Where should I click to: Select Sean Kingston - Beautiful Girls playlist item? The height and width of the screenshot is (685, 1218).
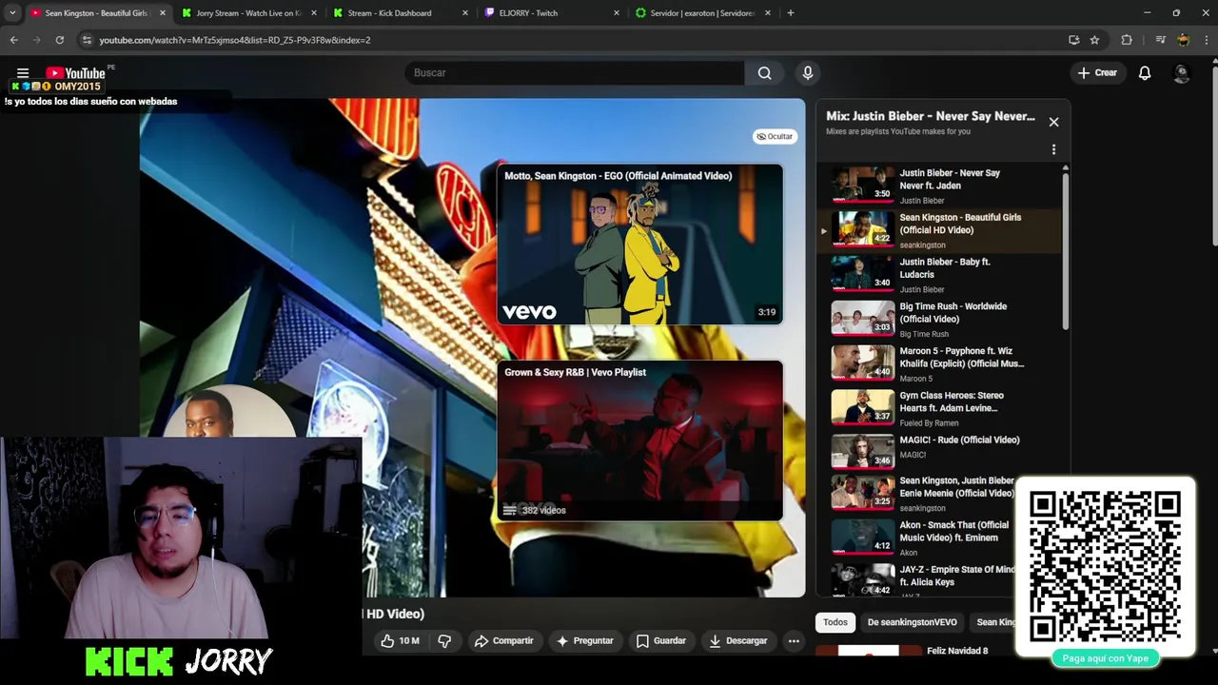[939, 230]
